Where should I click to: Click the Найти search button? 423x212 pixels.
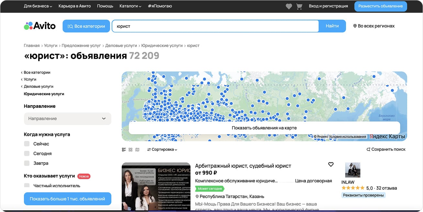coord(332,26)
